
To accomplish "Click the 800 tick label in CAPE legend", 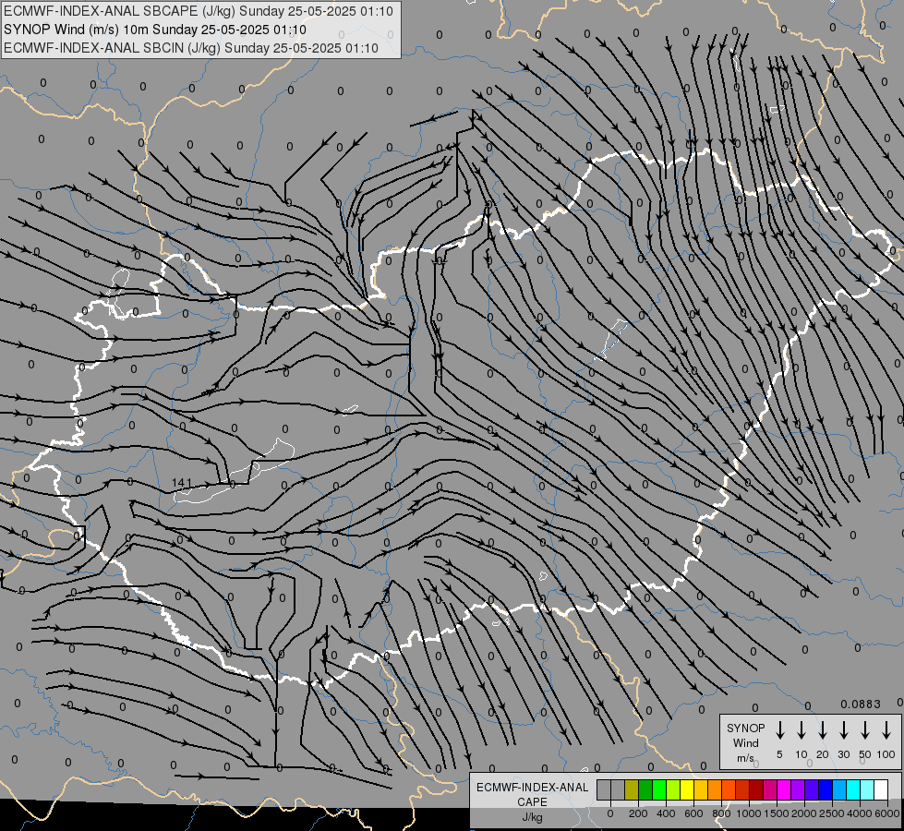I will (x=721, y=813).
